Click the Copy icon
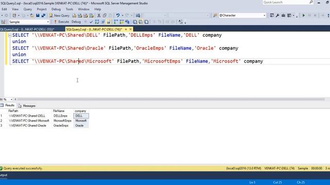Screen dimensions: 330x185 click(x=104, y=15)
